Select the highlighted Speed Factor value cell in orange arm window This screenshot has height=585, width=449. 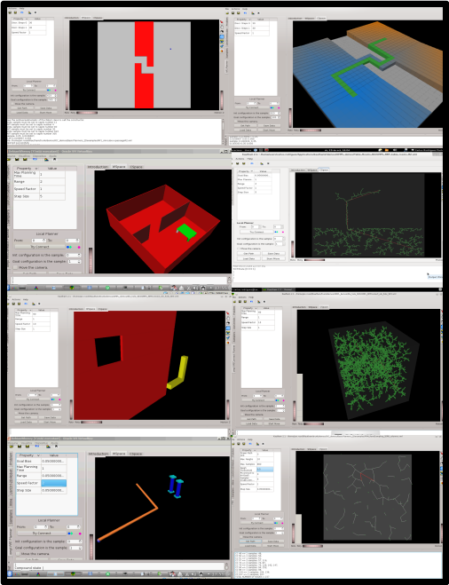click(54, 483)
